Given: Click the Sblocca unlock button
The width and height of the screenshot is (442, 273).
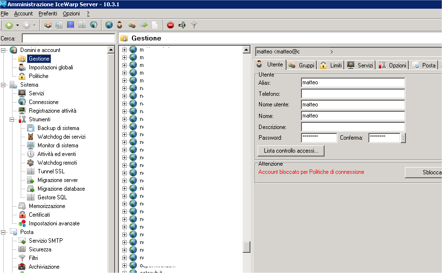Looking at the screenshot, I should point(423,172).
